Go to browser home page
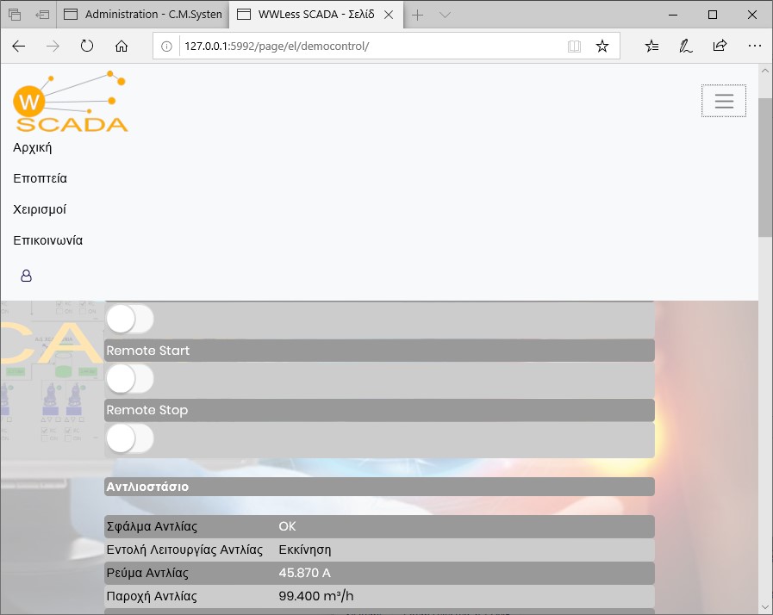 click(122, 47)
